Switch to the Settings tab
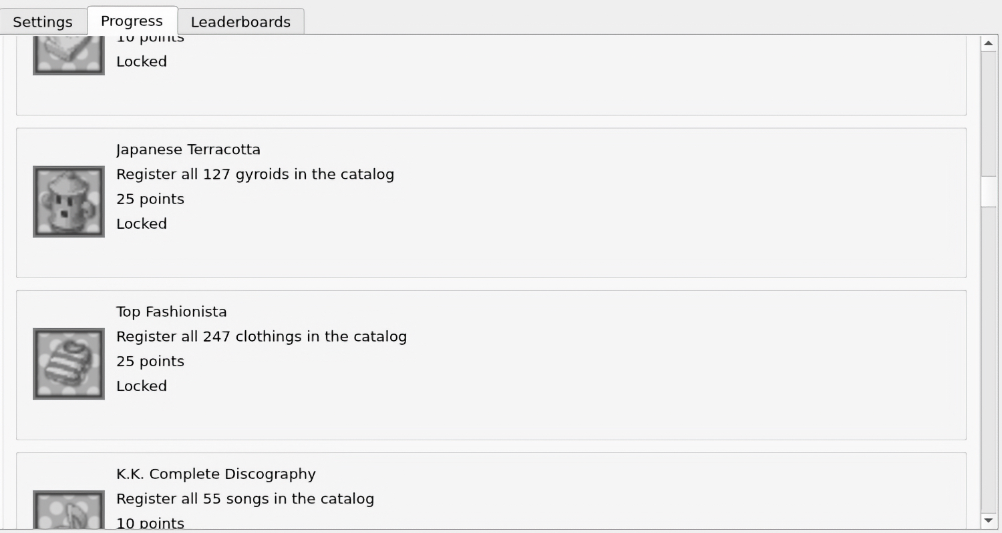Viewport: 1002px width, 533px height. [43, 21]
